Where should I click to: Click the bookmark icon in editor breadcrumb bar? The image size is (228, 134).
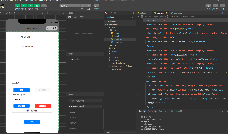coord(142,16)
